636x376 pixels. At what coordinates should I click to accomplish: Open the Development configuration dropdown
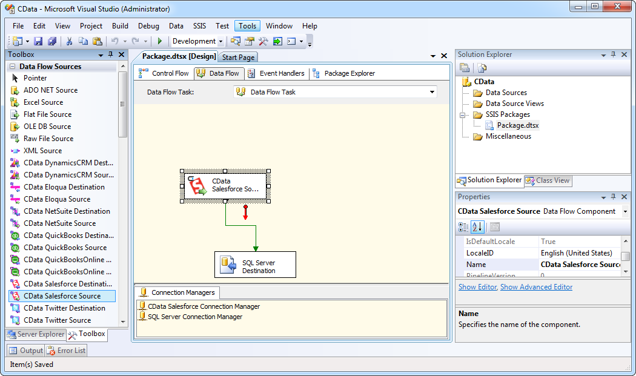click(x=220, y=41)
